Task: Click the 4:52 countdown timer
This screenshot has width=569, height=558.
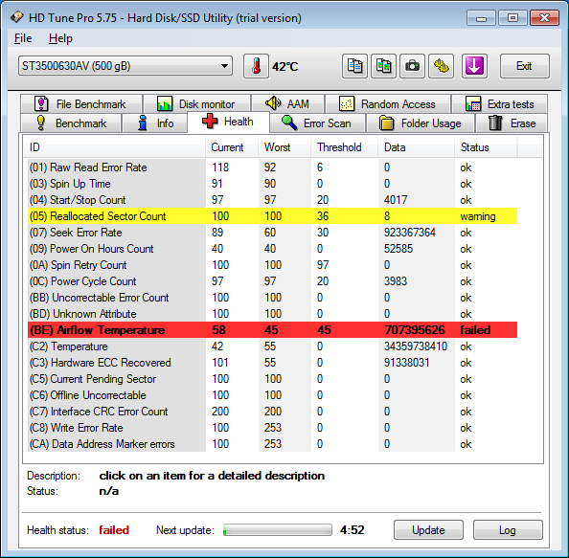Action: [352, 530]
